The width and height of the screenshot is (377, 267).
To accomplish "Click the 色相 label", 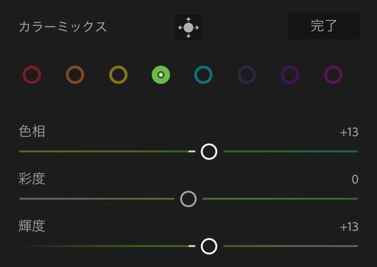I will point(32,132).
